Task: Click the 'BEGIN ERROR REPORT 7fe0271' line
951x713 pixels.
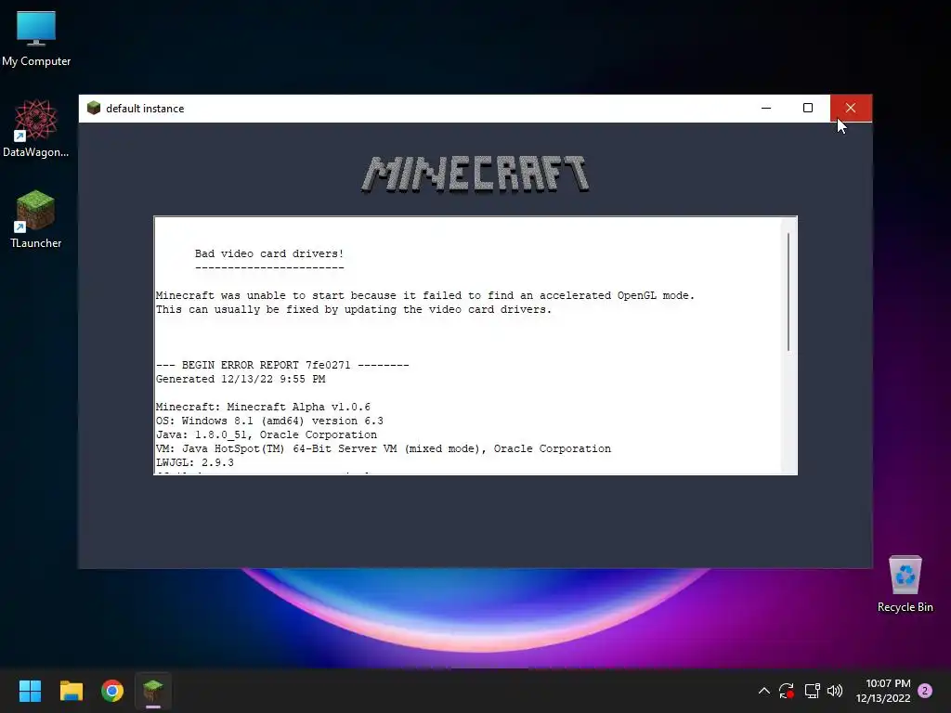Action: click(x=282, y=365)
